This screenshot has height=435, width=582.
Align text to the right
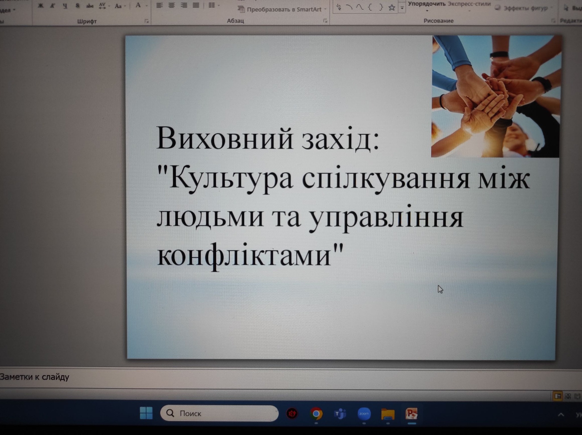(184, 5)
